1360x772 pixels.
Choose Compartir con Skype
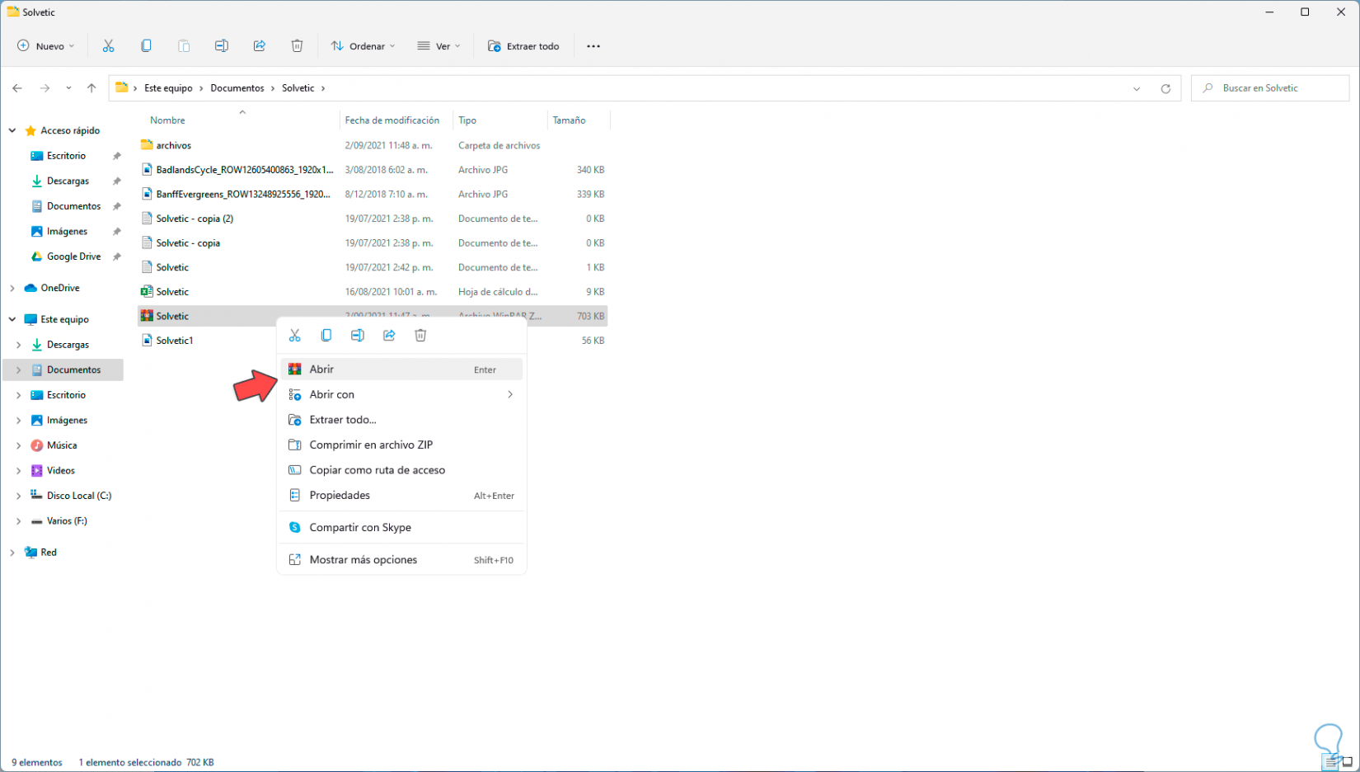click(401, 528)
